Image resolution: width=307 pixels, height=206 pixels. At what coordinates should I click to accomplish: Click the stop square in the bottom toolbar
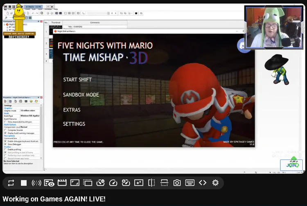[x=24, y=183]
